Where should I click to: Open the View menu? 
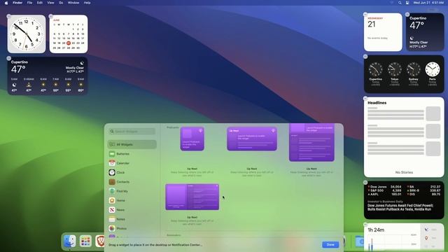[50, 3]
